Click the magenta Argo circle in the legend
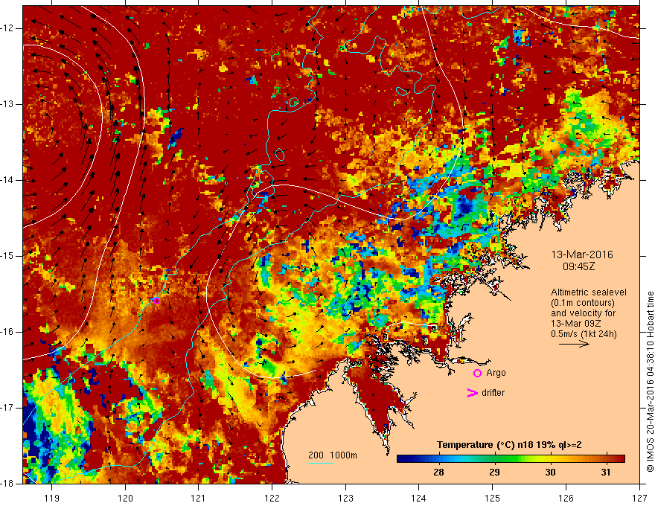Viewport: 655px width, 506px height. [477, 374]
